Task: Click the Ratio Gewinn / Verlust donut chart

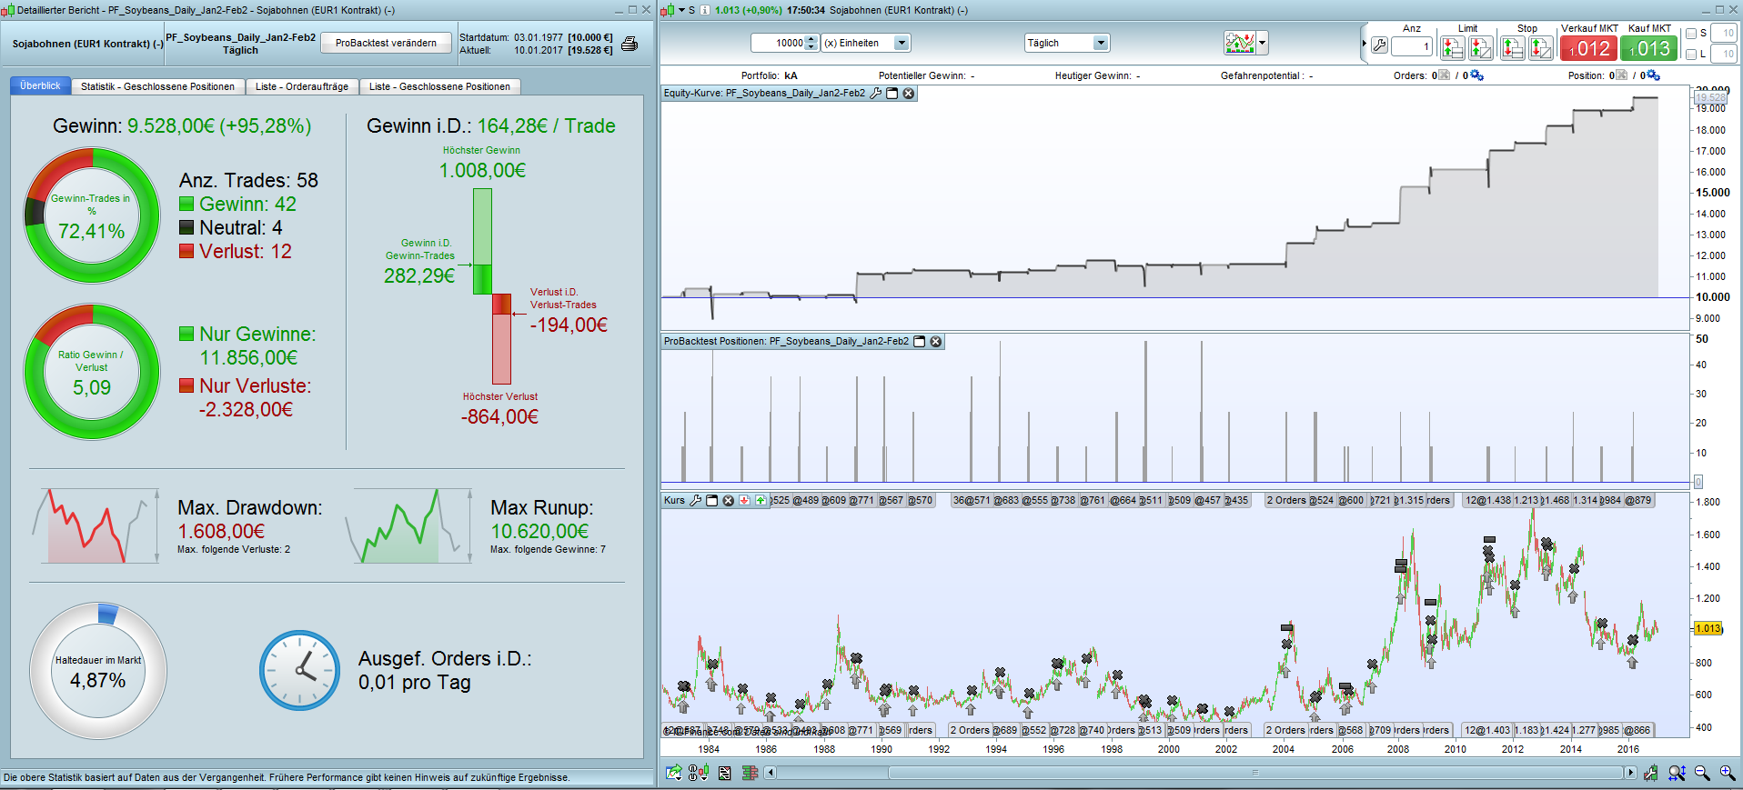Action: (x=92, y=372)
